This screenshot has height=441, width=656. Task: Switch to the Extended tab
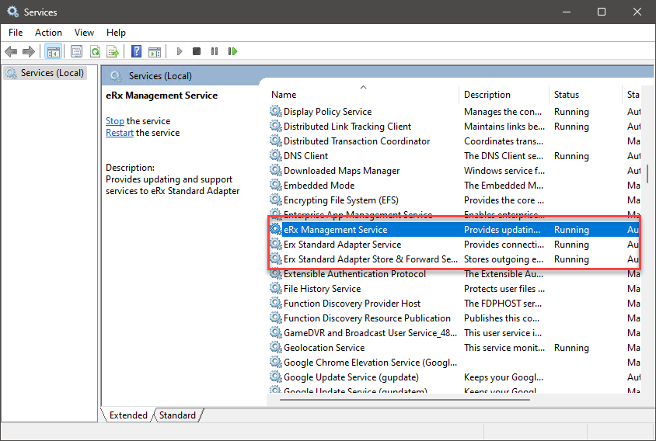click(x=128, y=415)
